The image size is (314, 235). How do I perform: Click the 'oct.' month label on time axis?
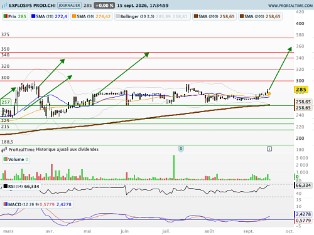290,231
